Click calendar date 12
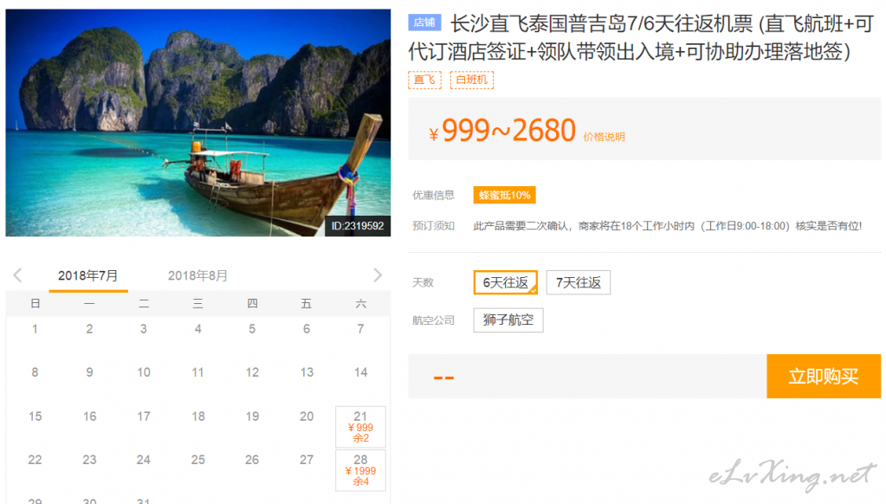This screenshot has height=504, width=886. (252, 372)
